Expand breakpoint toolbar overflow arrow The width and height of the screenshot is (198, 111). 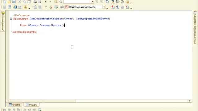tap(131, 8)
